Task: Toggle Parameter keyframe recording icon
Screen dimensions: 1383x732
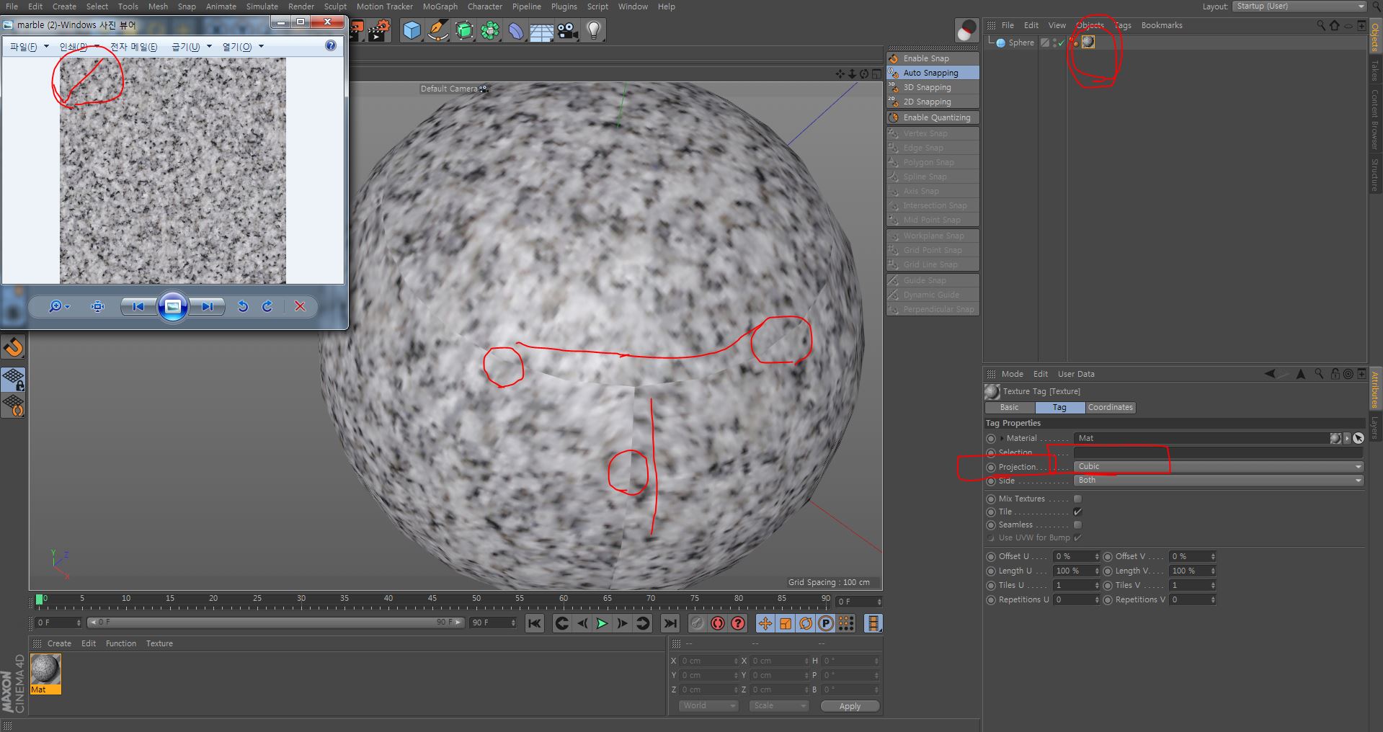Action: pyautogui.click(x=826, y=623)
